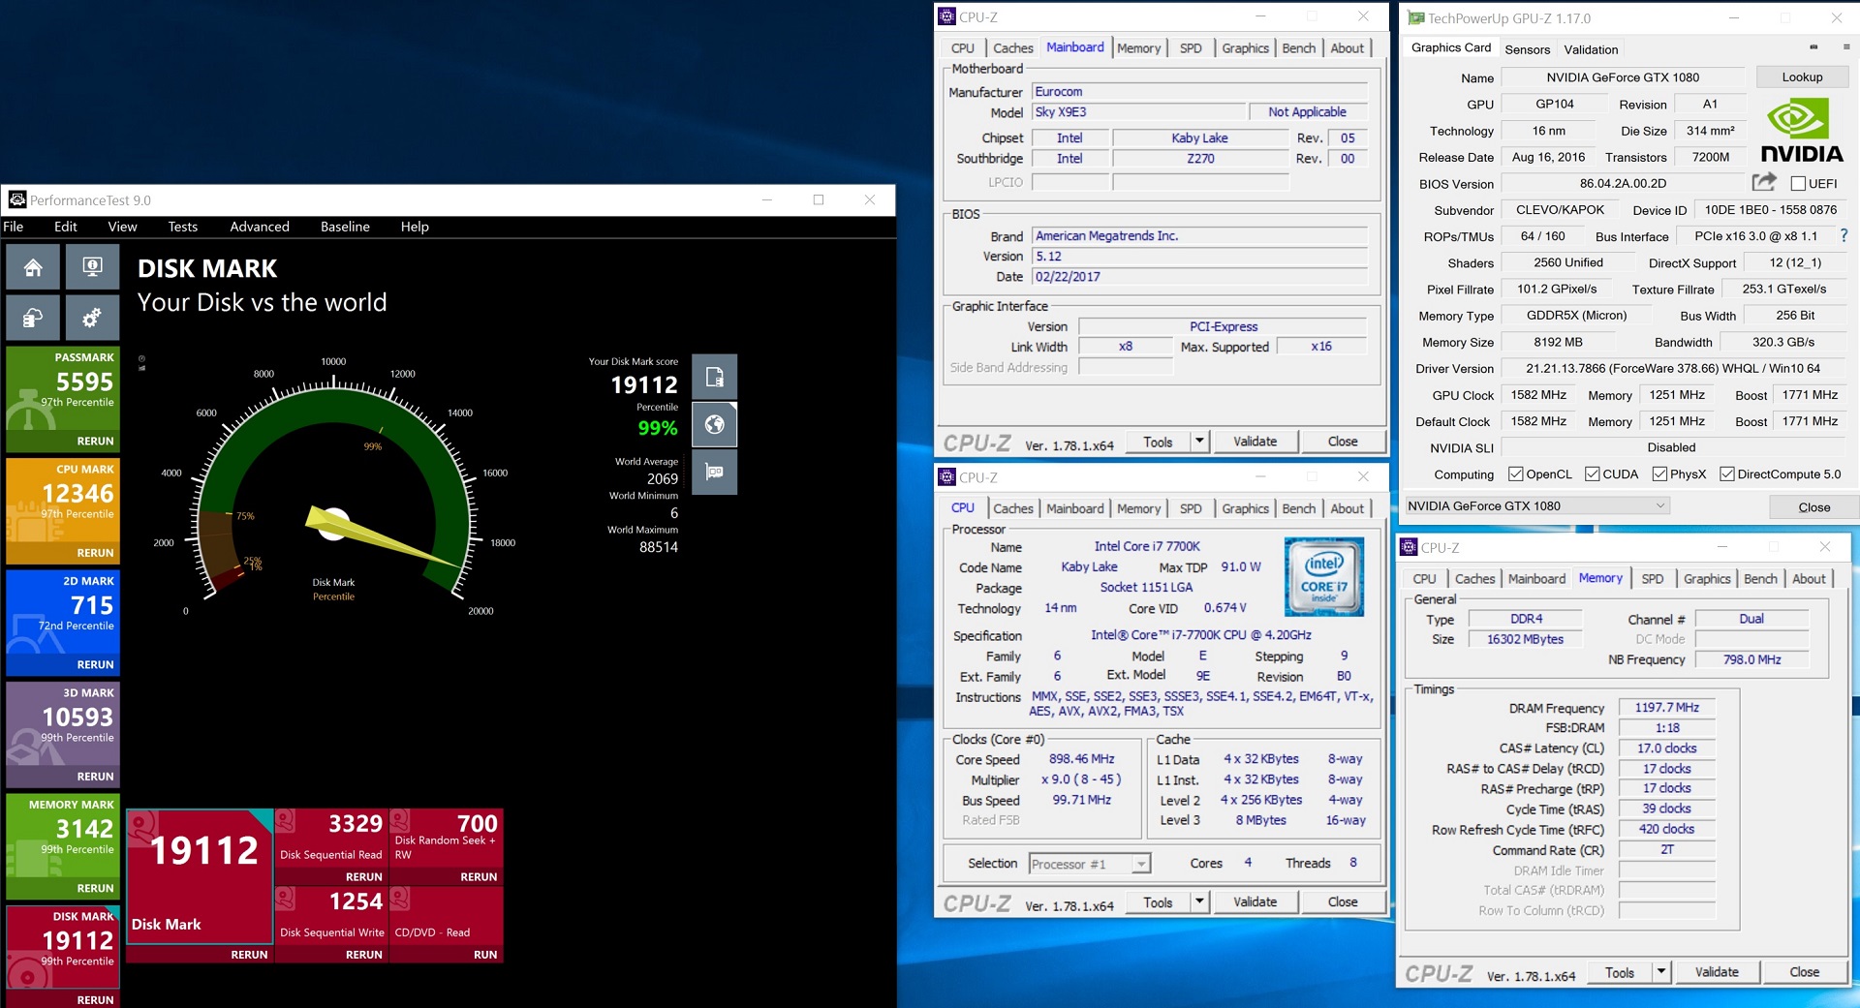The height and width of the screenshot is (1008, 1860).
Task: Click RERUN under Disk Sequential Read
Action: [x=363, y=876]
